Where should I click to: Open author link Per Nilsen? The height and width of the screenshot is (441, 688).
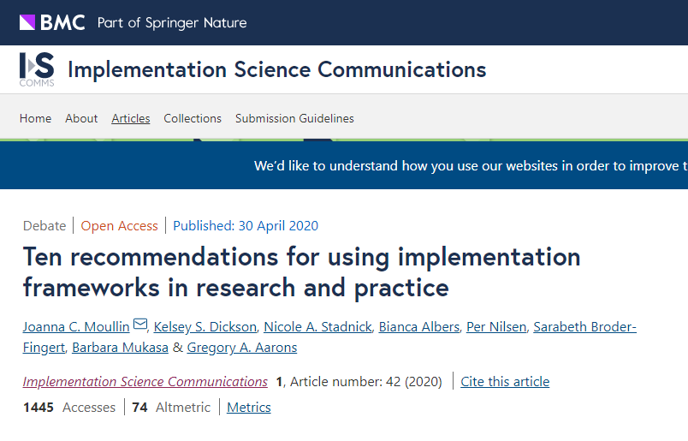(x=496, y=327)
